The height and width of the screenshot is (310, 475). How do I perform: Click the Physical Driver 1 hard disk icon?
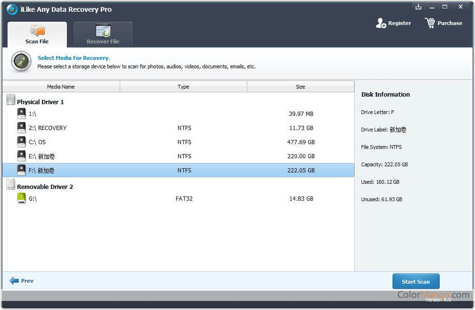11,99
